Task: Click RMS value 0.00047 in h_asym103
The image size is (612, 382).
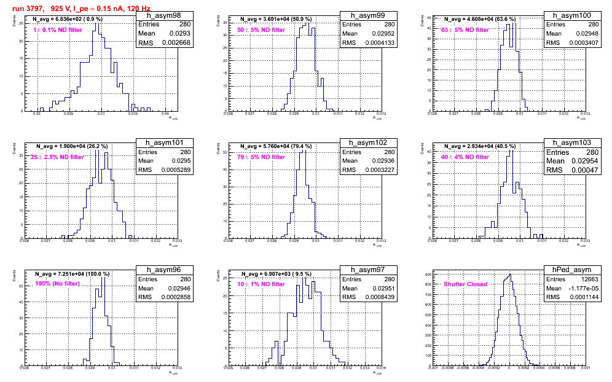Action: coord(585,170)
